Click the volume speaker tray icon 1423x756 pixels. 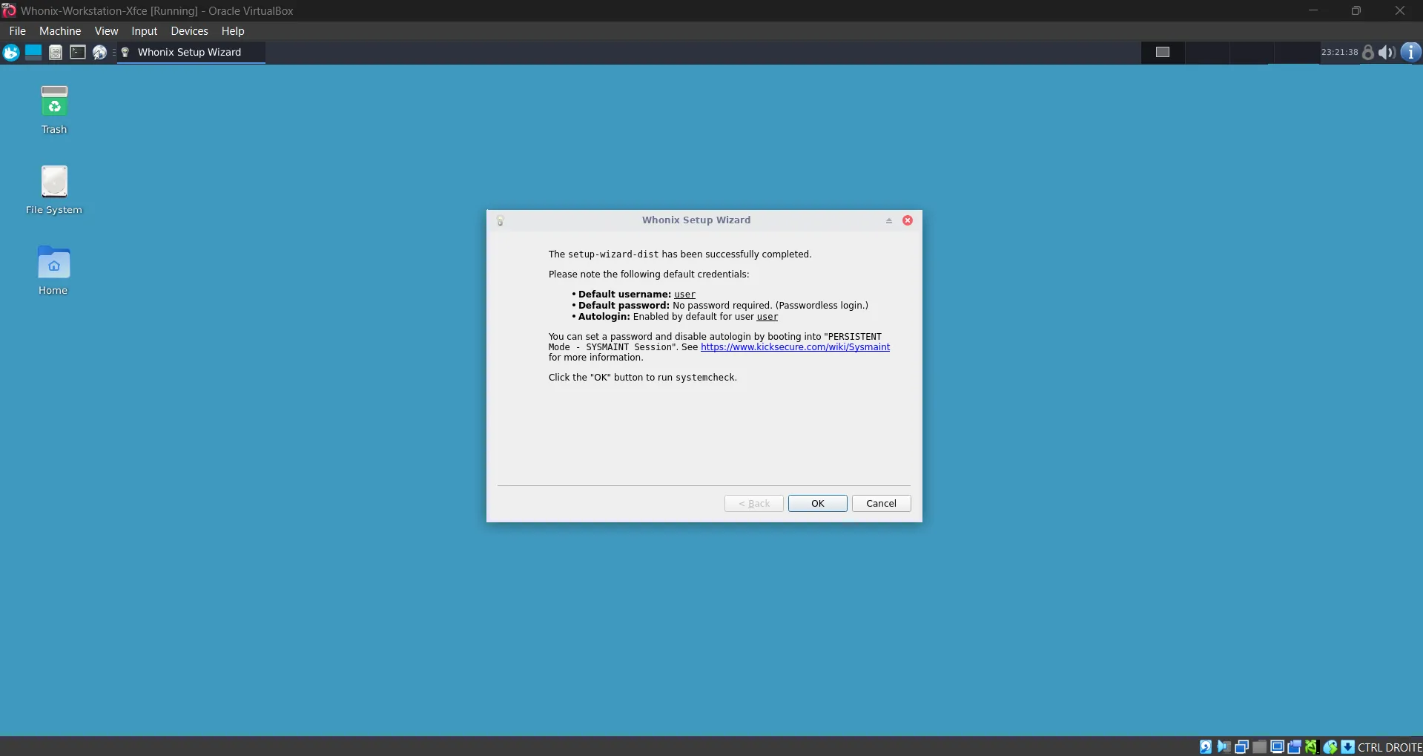click(x=1387, y=52)
